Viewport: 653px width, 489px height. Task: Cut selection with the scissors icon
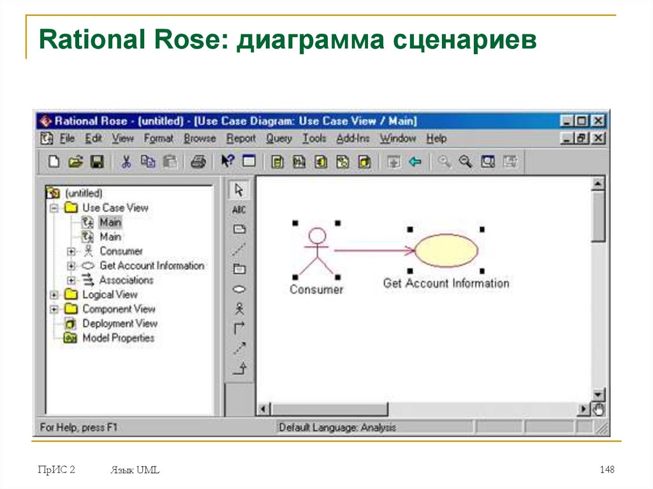126,161
